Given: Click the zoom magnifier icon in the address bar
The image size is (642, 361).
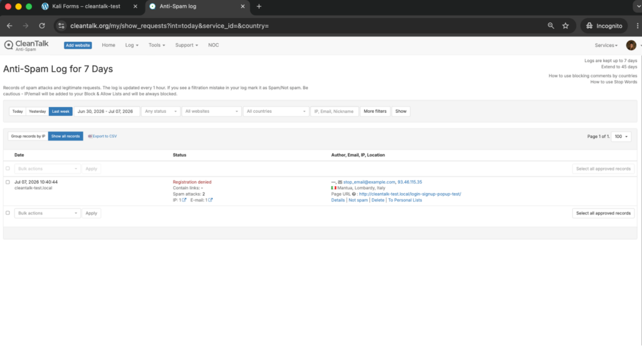Looking at the screenshot, I should pos(550,26).
